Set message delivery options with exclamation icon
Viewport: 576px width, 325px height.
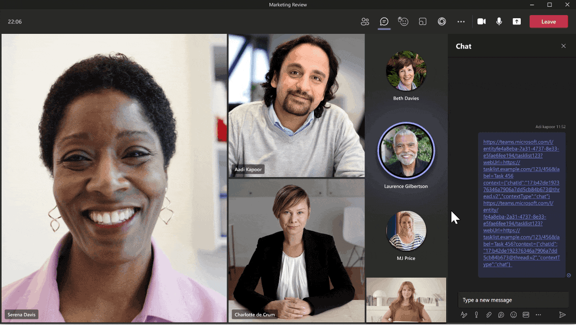click(x=476, y=315)
